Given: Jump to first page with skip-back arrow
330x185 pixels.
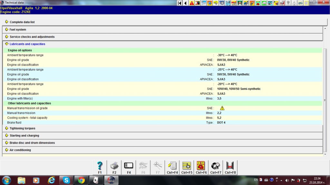Looking at the screenshot, I should click(180, 3).
